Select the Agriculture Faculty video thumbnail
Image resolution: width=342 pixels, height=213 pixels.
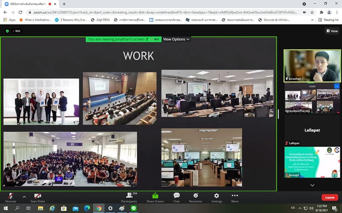tap(312, 98)
